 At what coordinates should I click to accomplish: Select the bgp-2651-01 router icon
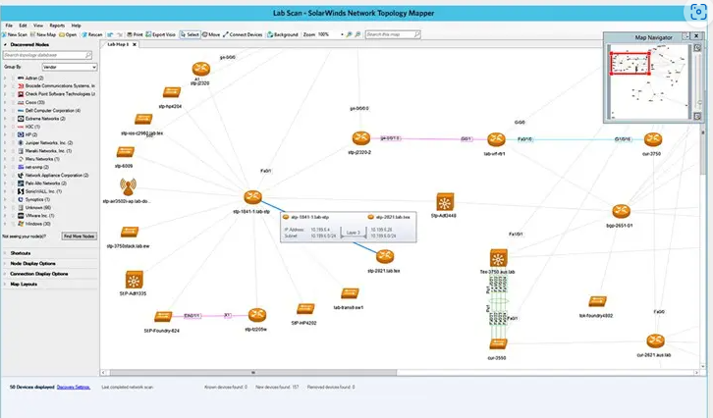pyautogui.click(x=621, y=211)
